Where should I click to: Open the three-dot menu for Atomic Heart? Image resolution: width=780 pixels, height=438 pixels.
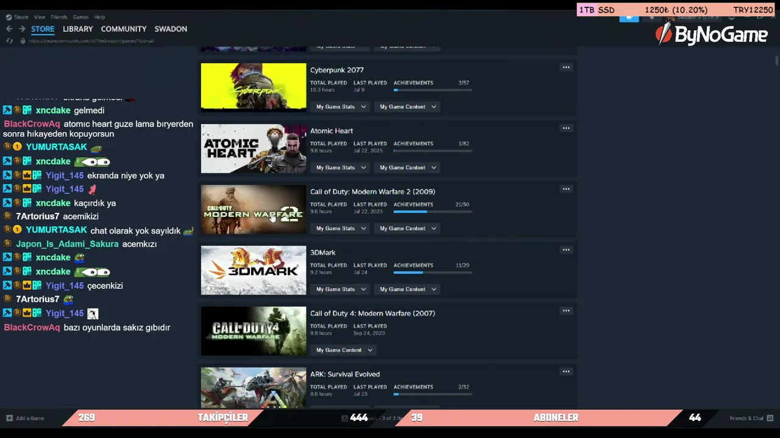tap(566, 128)
